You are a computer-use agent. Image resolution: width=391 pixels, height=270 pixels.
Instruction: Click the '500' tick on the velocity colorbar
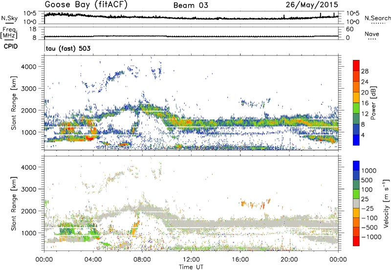tap(367, 180)
